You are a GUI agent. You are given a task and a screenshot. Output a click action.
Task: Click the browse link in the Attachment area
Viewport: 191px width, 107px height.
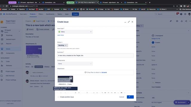click(x=104, y=73)
